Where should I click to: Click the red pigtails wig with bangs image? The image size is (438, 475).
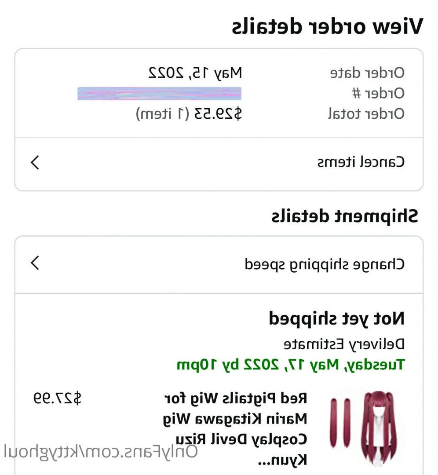tap(376, 427)
